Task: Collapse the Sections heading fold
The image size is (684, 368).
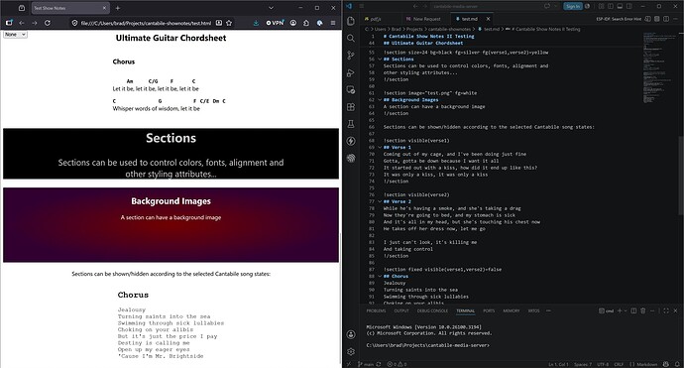Action: coord(380,59)
